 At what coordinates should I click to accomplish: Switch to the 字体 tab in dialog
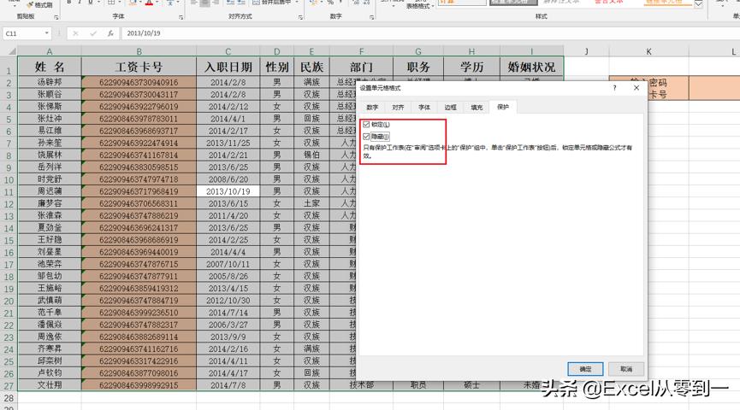click(424, 108)
